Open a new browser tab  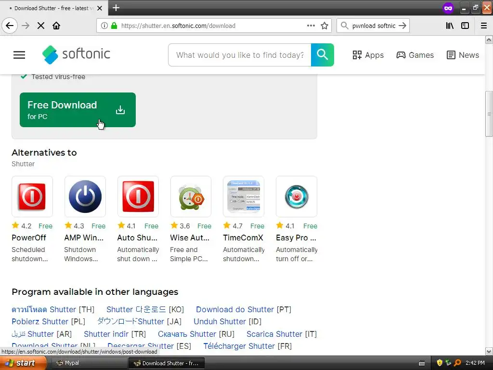pos(116,8)
